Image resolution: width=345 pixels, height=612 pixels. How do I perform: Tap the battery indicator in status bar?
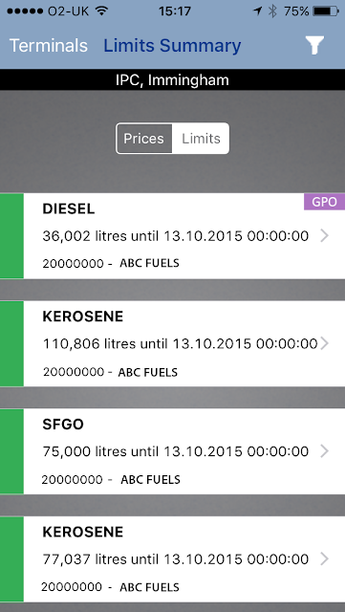click(x=326, y=11)
